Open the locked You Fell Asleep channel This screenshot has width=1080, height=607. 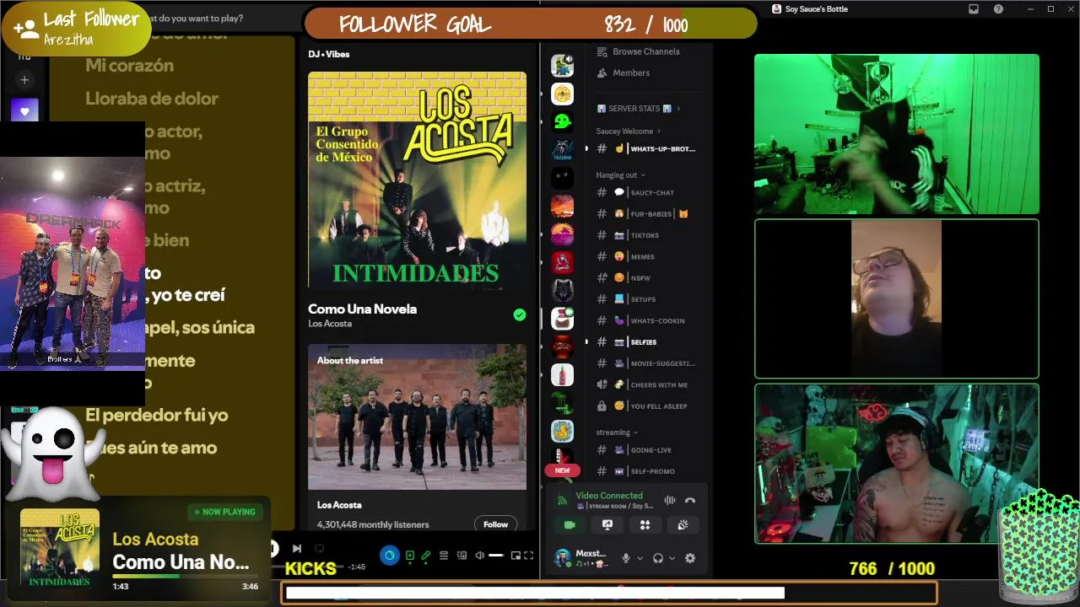point(647,406)
